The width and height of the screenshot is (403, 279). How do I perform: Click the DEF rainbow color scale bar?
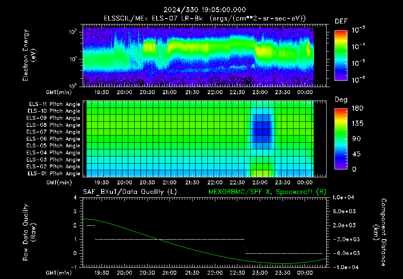coord(341,56)
